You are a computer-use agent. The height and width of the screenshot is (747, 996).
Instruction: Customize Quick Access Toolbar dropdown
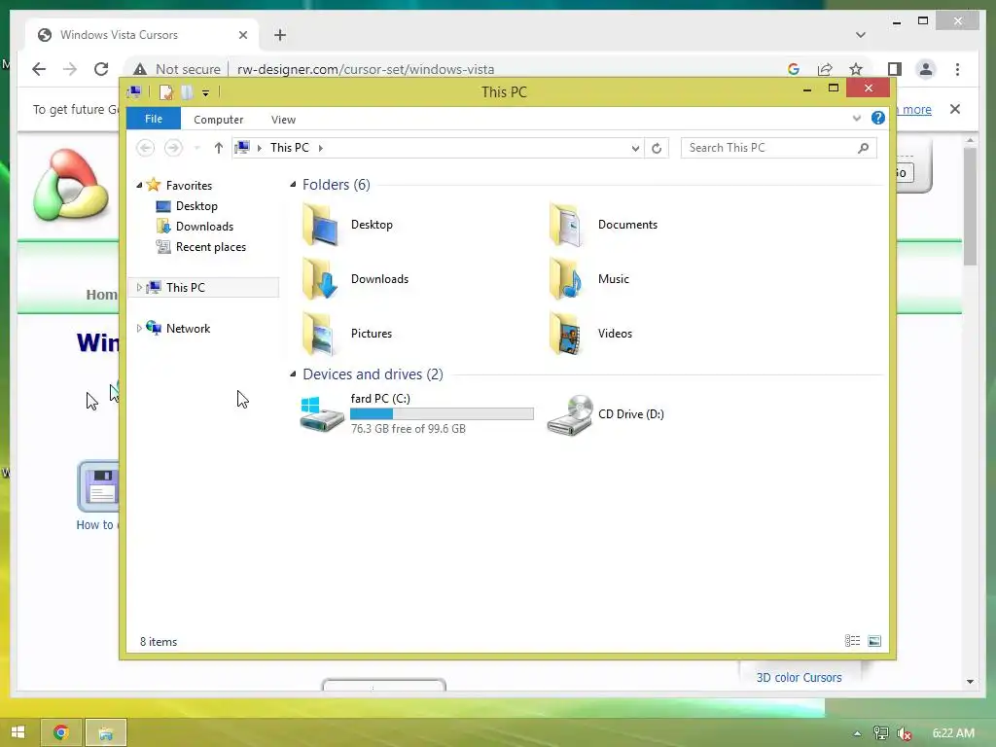click(205, 93)
